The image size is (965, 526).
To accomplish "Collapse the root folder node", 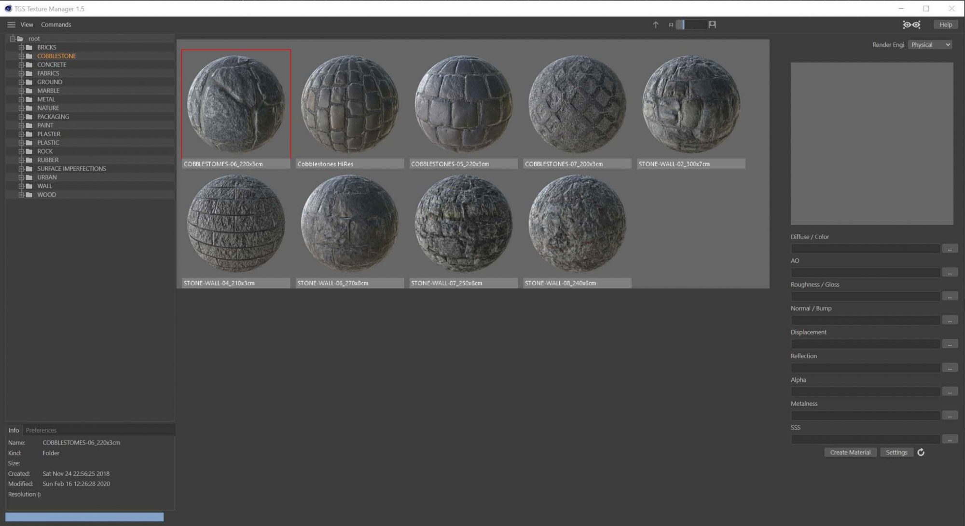I will (13, 38).
